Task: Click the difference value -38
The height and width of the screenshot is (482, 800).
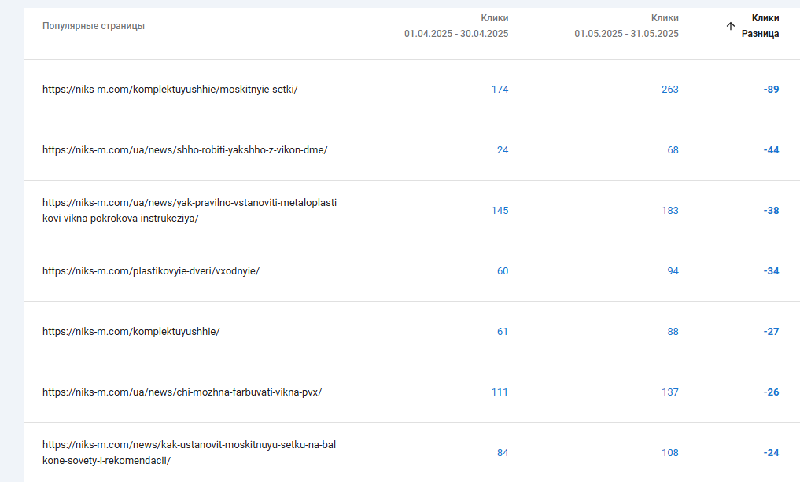Action: (771, 210)
